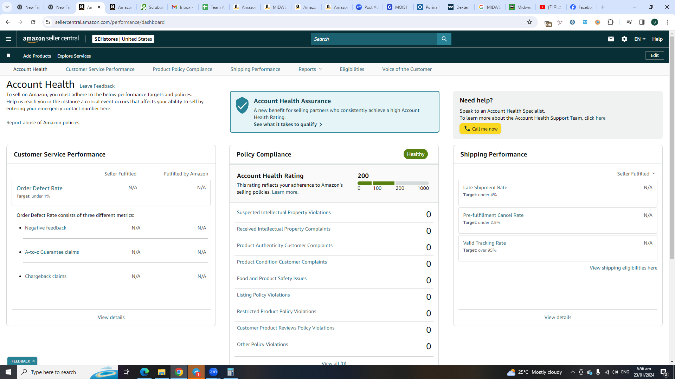Image resolution: width=675 pixels, height=379 pixels.
Task: Open the hamburger navigation menu
Action: point(8,39)
